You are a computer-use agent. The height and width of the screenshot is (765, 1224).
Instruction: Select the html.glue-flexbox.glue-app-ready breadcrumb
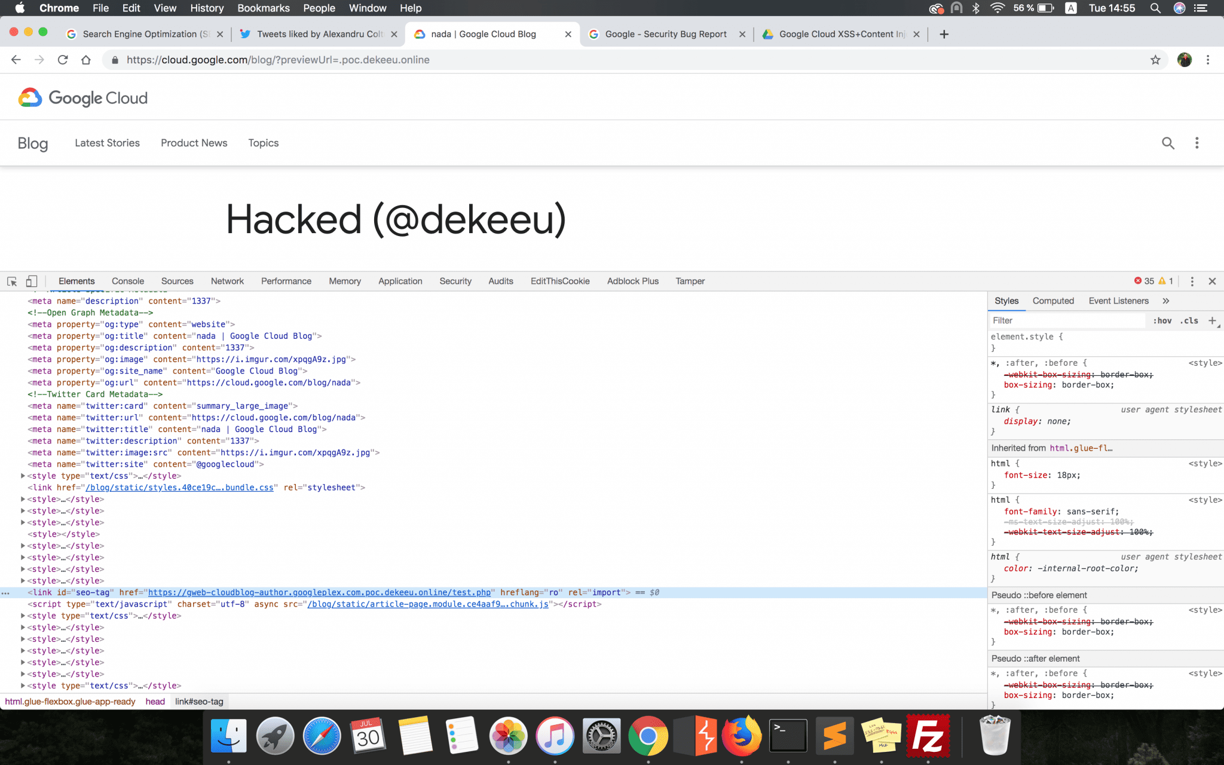coord(71,702)
